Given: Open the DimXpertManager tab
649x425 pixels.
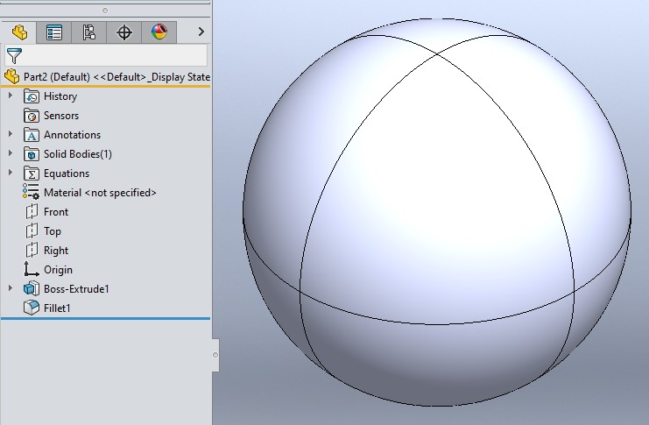Looking at the screenshot, I should point(124,32).
